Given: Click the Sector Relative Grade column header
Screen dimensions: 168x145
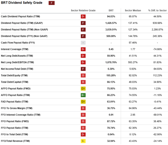Looking at the screenshot, I should tap(83, 11).
